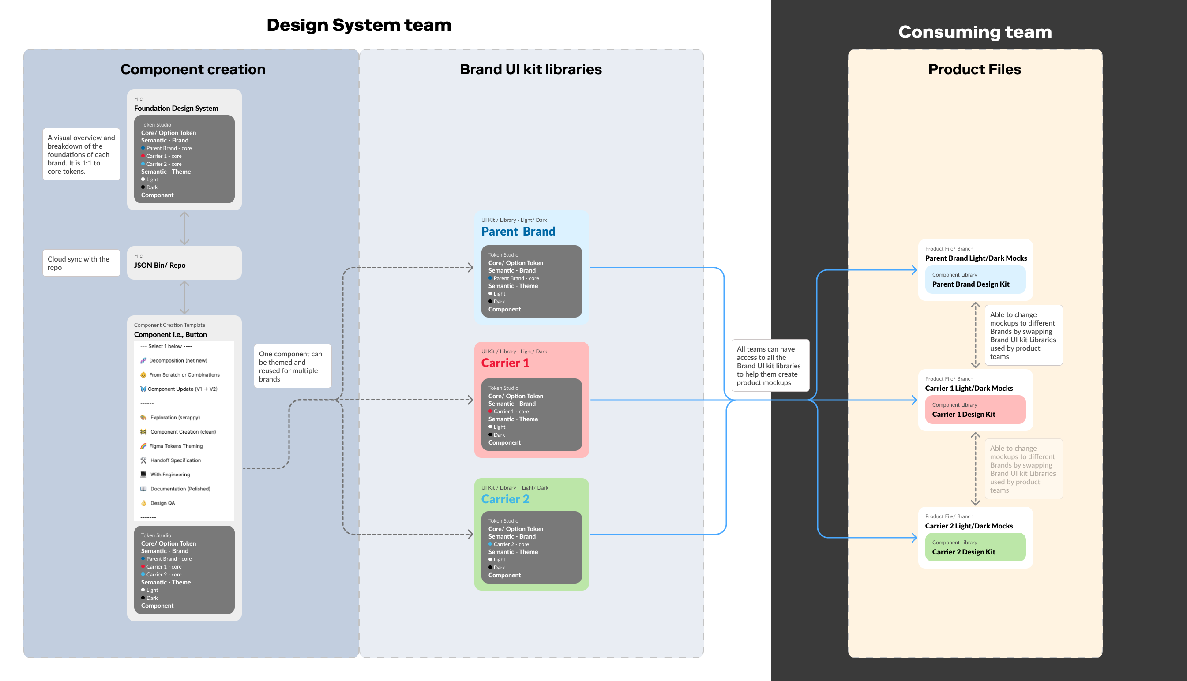Select the butterfly icon for Component Update (V1 → V2)

point(143,389)
